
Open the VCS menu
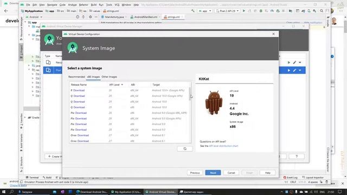tap(117, 5)
